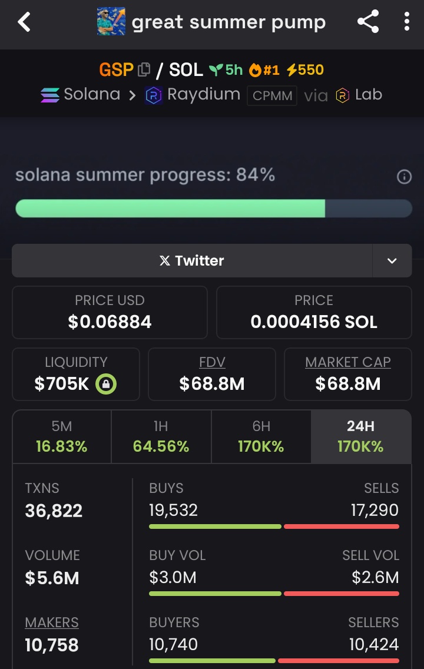Click the underlined MARKET CAP label
The image size is (424, 669).
click(x=348, y=362)
